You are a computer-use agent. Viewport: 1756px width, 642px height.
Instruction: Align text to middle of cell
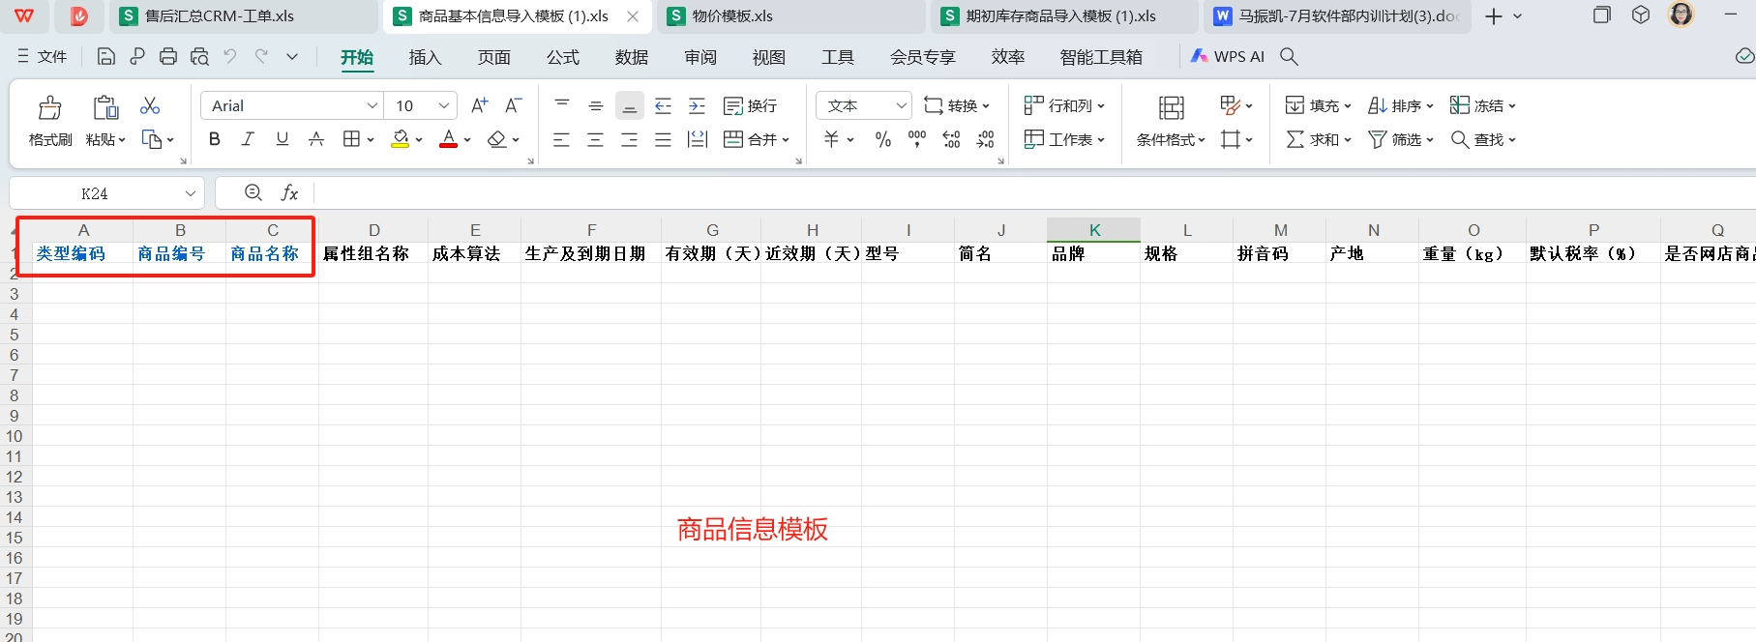(596, 105)
